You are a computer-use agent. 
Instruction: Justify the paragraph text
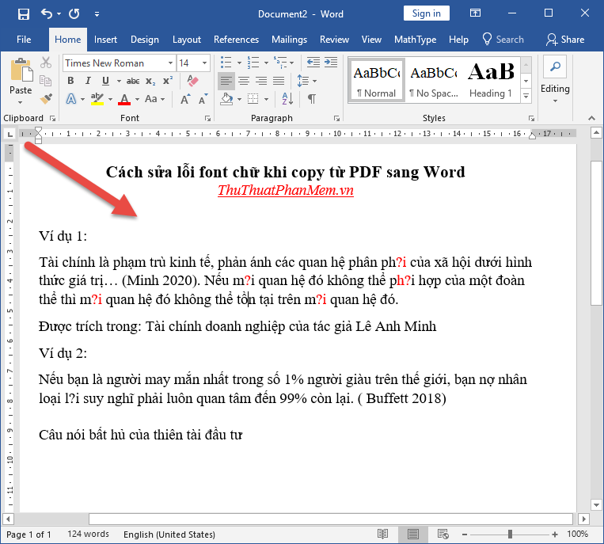[279, 81]
